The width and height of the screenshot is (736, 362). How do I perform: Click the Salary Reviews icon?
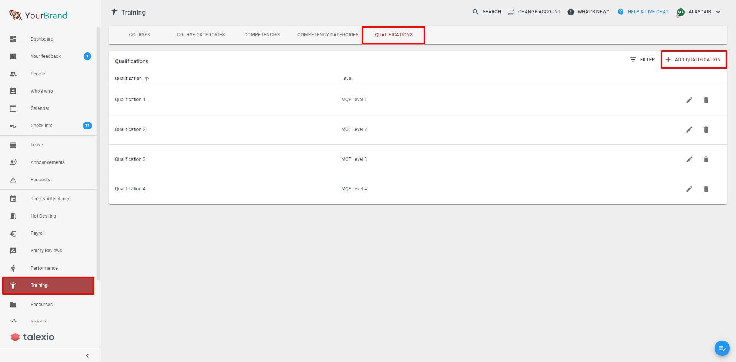pyautogui.click(x=13, y=251)
